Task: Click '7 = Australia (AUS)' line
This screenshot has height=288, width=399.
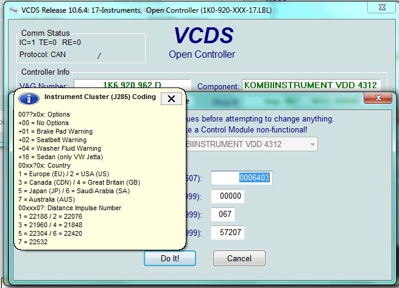Action: pos(46,199)
